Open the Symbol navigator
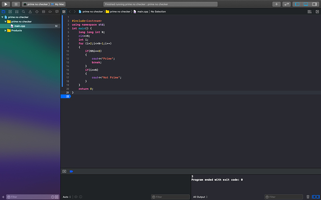This screenshot has width=321, height=200. tap(17, 12)
